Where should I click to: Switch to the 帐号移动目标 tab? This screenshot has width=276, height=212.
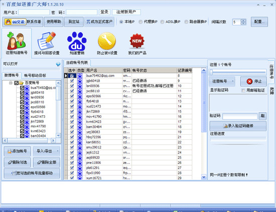(x=35, y=75)
